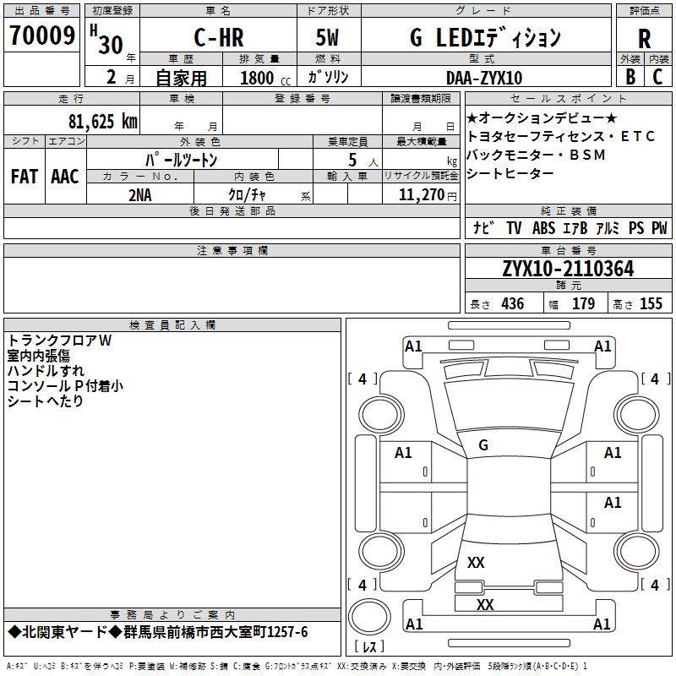
Task: Select the usage history 自家用
Action: [x=181, y=78]
